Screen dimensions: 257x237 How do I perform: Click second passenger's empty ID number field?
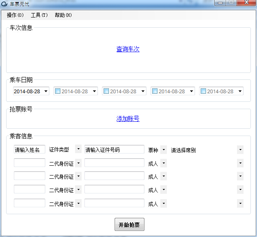(x=114, y=176)
